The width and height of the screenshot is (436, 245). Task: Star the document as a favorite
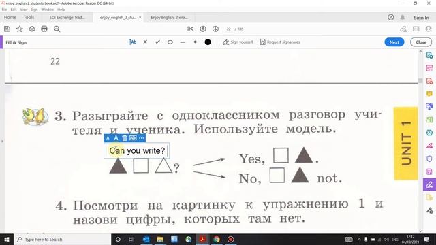20,29
